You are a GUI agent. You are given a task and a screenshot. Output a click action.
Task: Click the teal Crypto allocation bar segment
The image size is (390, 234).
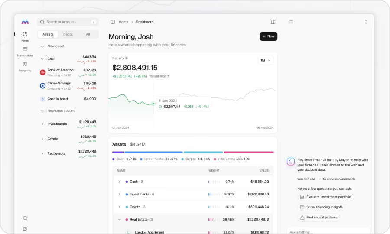tap(203, 152)
